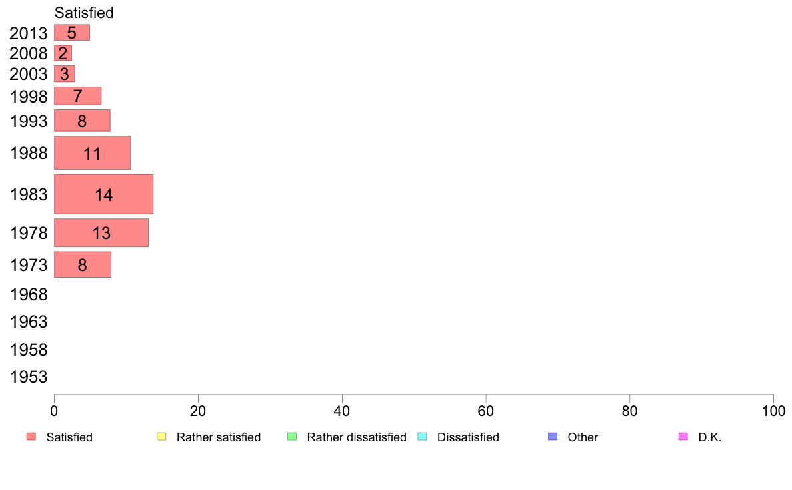792x490 pixels.
Task: Select the 2013 bar showing 5
Action: [72, 33]
